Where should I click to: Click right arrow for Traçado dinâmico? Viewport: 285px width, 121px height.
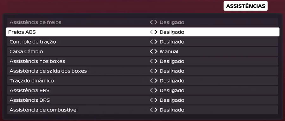pyautogui.click(x=156, y=81)
